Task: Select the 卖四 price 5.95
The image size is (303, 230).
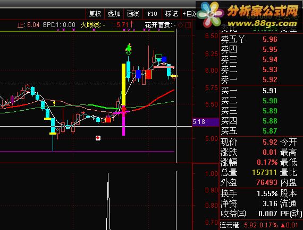Action: [270, 49]
